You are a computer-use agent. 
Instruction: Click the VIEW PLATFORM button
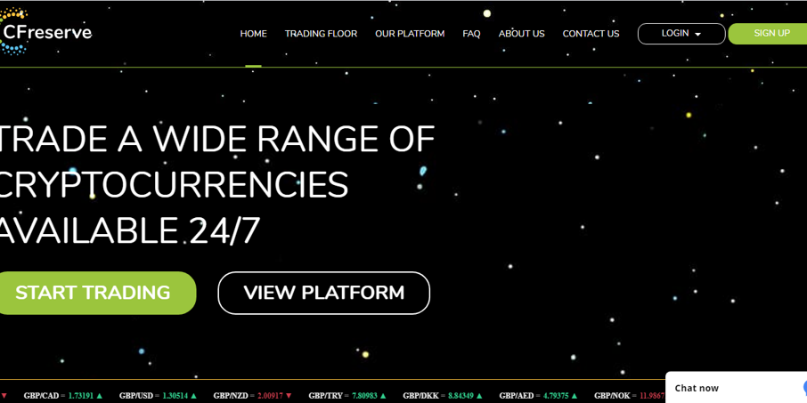(323, 293)
